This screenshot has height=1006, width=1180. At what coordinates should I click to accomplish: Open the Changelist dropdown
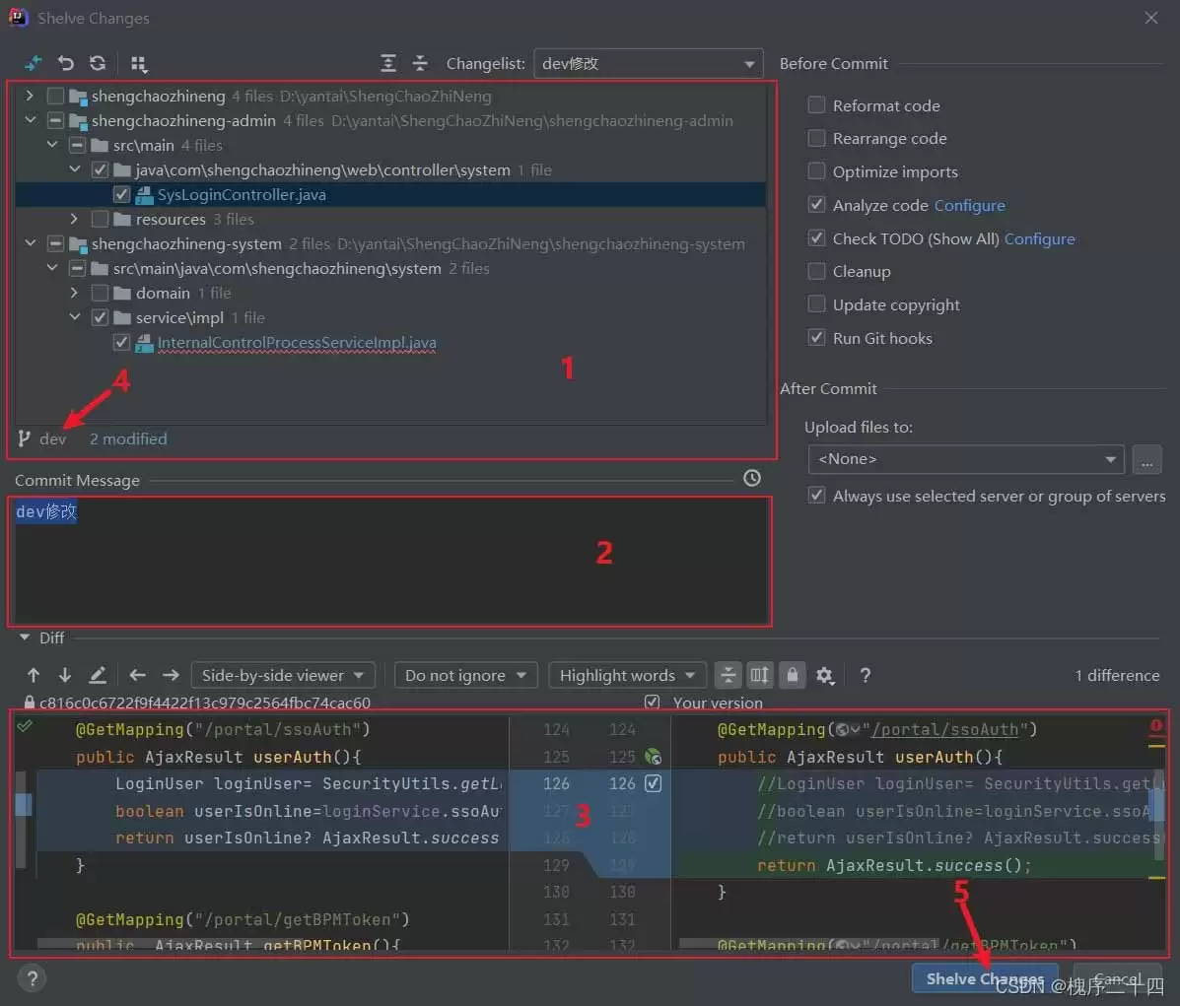(x=648, y=64)
